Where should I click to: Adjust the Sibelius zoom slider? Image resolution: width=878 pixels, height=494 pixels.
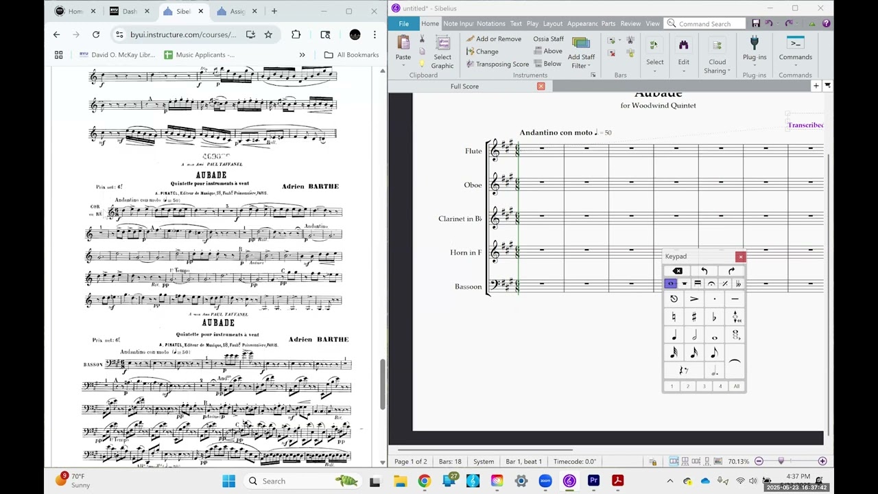pos(781,461)
